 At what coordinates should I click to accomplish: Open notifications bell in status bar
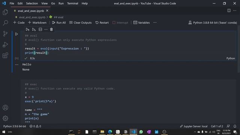[235, 126]
